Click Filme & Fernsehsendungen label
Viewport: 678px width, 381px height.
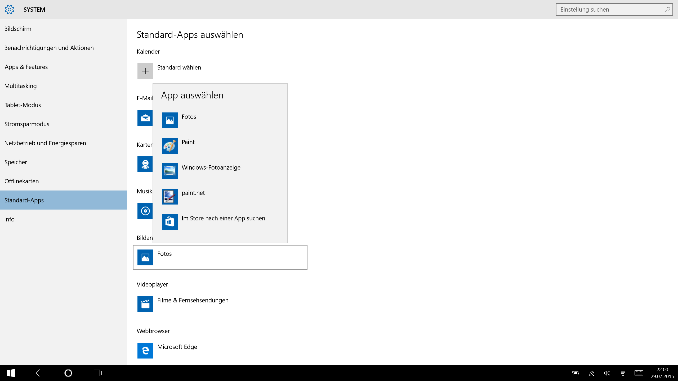tap(193, 300)
